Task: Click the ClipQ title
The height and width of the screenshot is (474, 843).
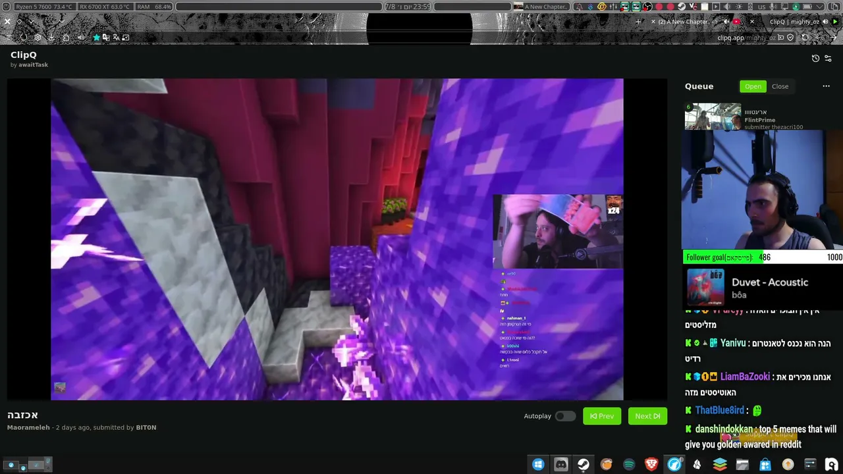Action: click(24, 55)
